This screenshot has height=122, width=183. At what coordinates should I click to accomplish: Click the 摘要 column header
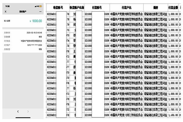[x=155, y=7]
